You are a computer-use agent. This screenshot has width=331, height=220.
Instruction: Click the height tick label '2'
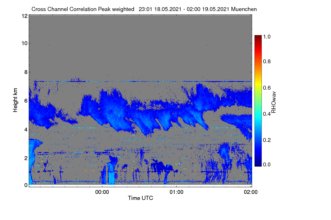pos(26,158)
